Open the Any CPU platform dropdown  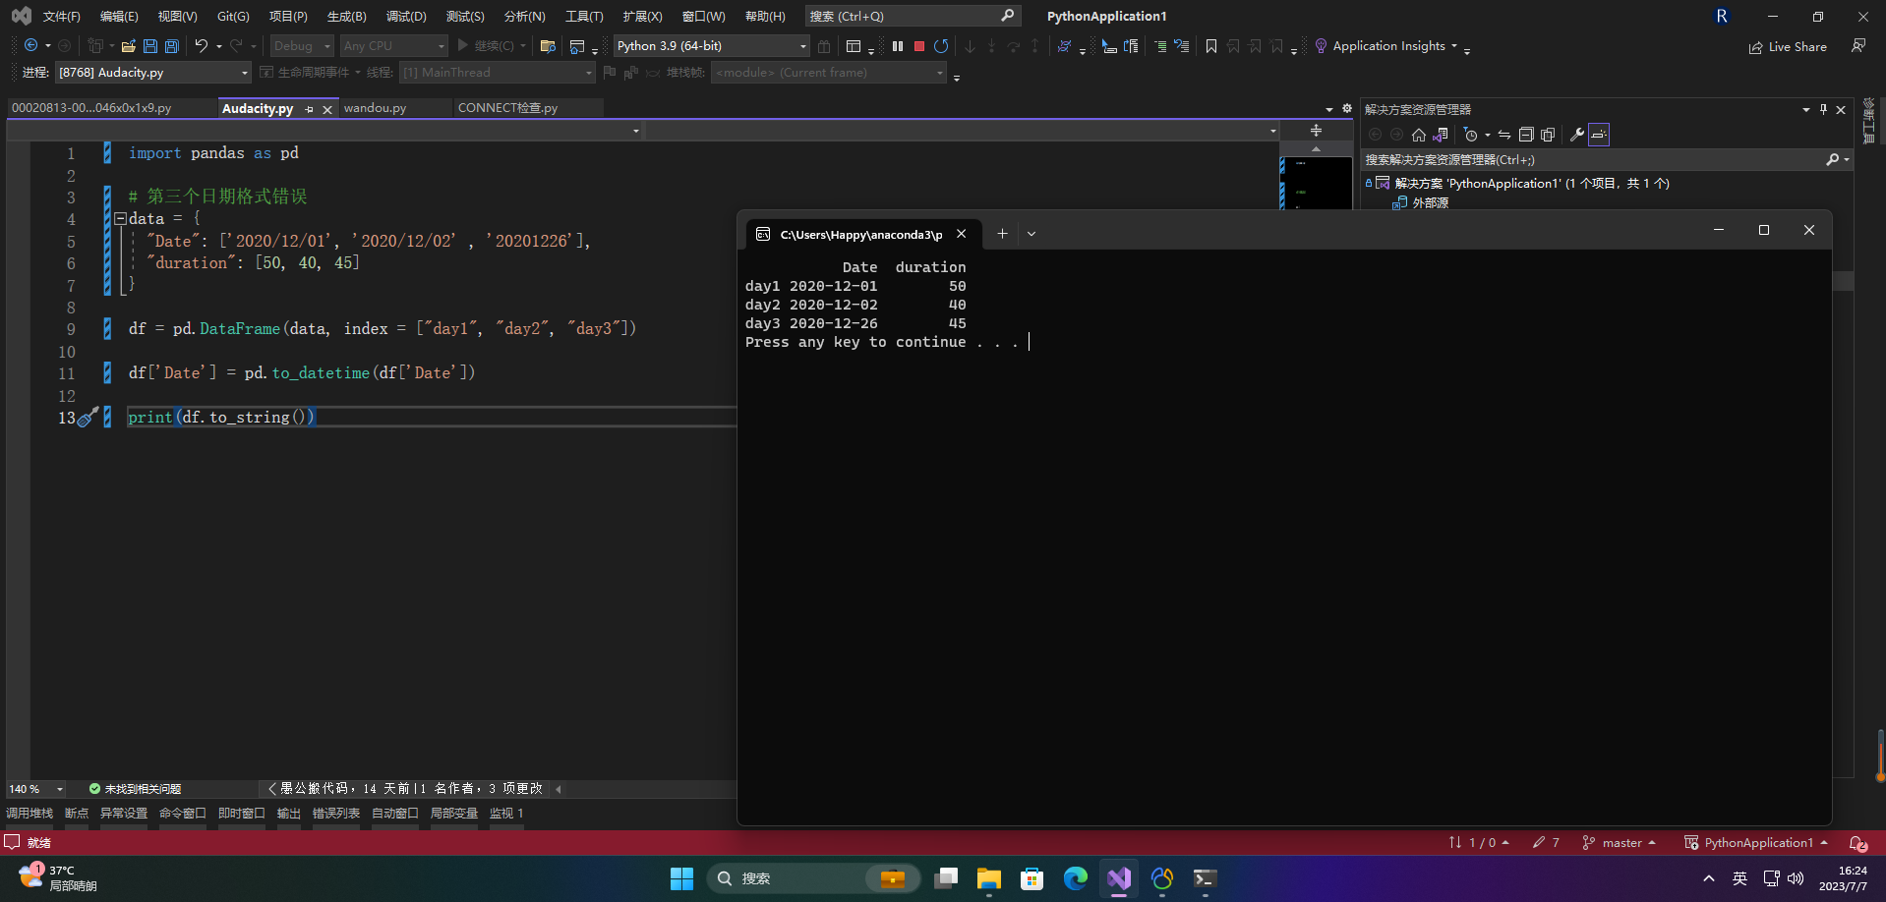[x=393, y=46]
